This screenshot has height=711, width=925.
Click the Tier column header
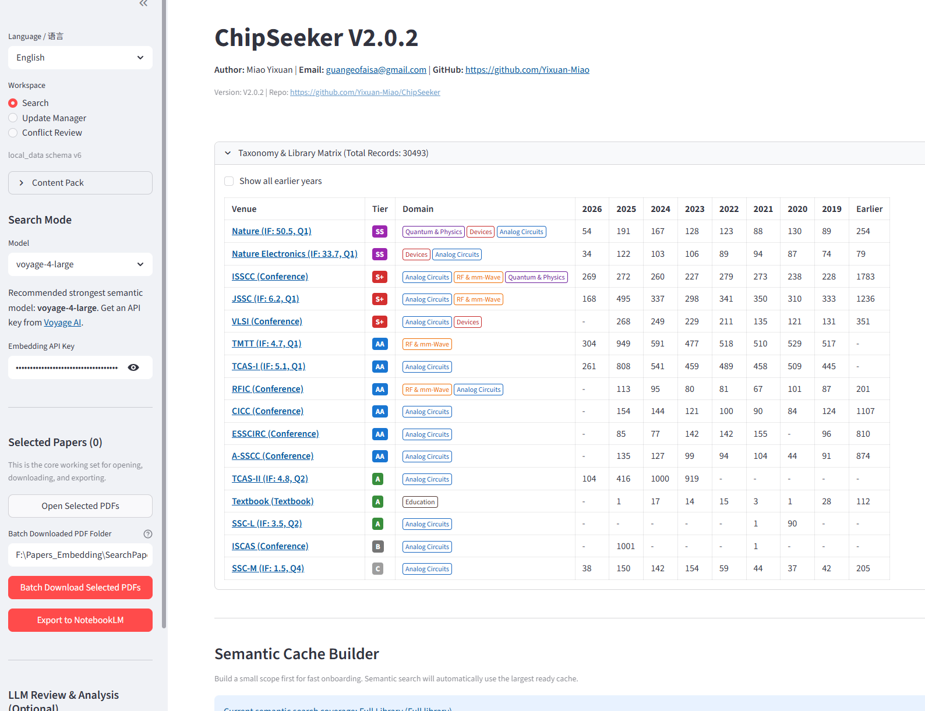[380, 209]
